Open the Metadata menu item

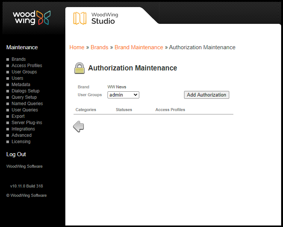click(x=21, y=85)
